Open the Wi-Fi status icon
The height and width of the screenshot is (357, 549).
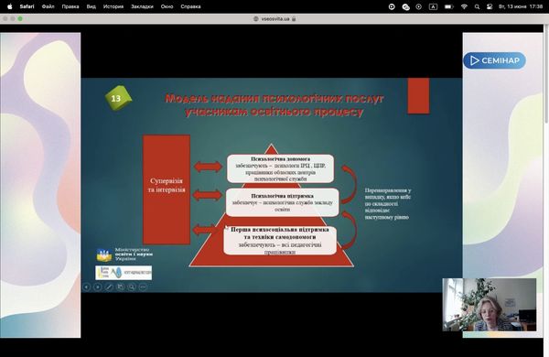coord(464,6)
